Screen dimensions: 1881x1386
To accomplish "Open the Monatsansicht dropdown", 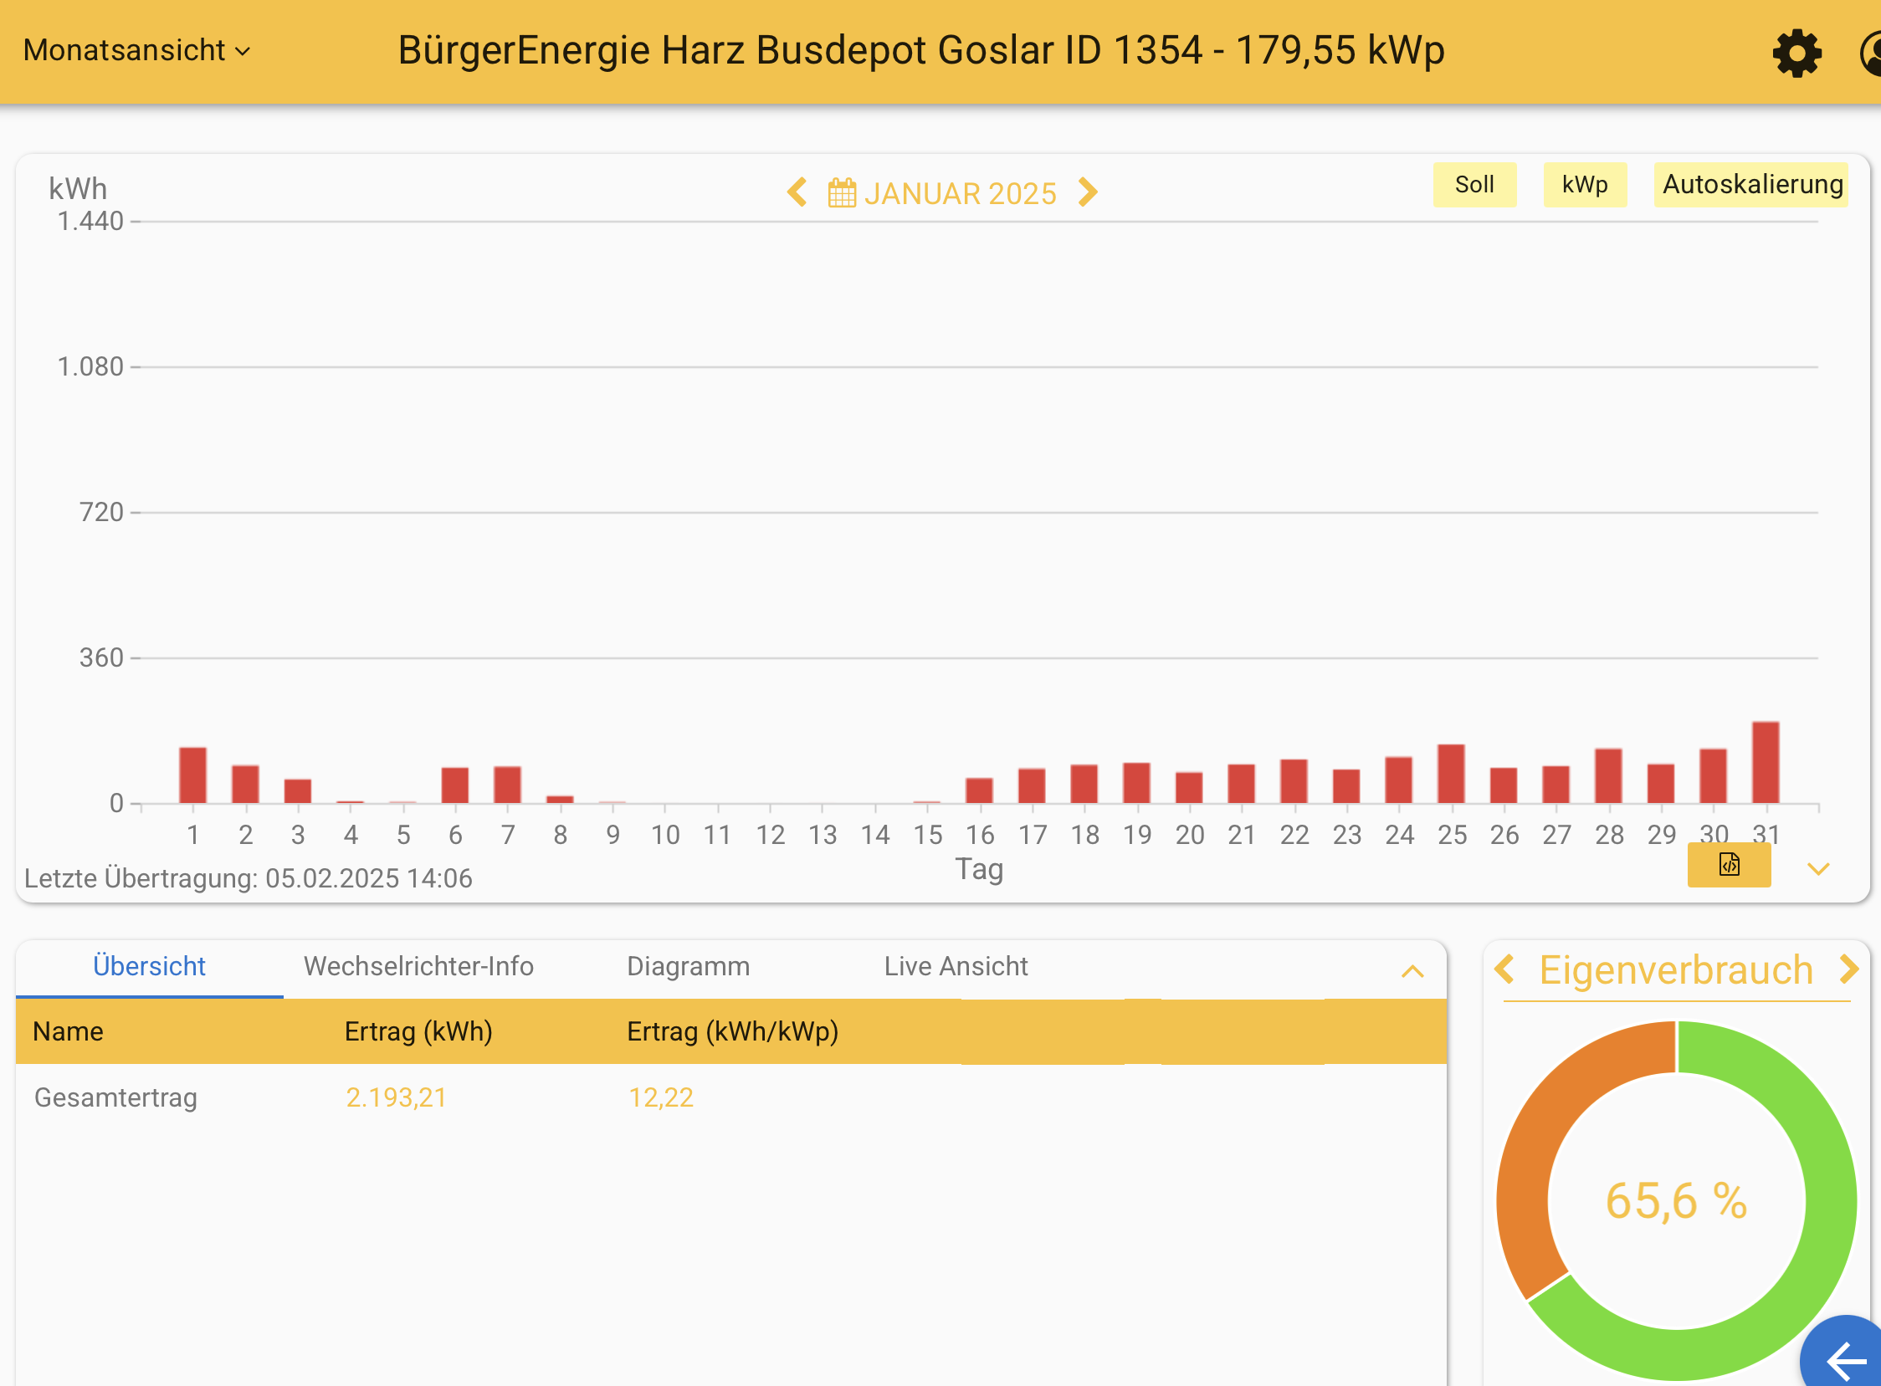I will point(137,50).
